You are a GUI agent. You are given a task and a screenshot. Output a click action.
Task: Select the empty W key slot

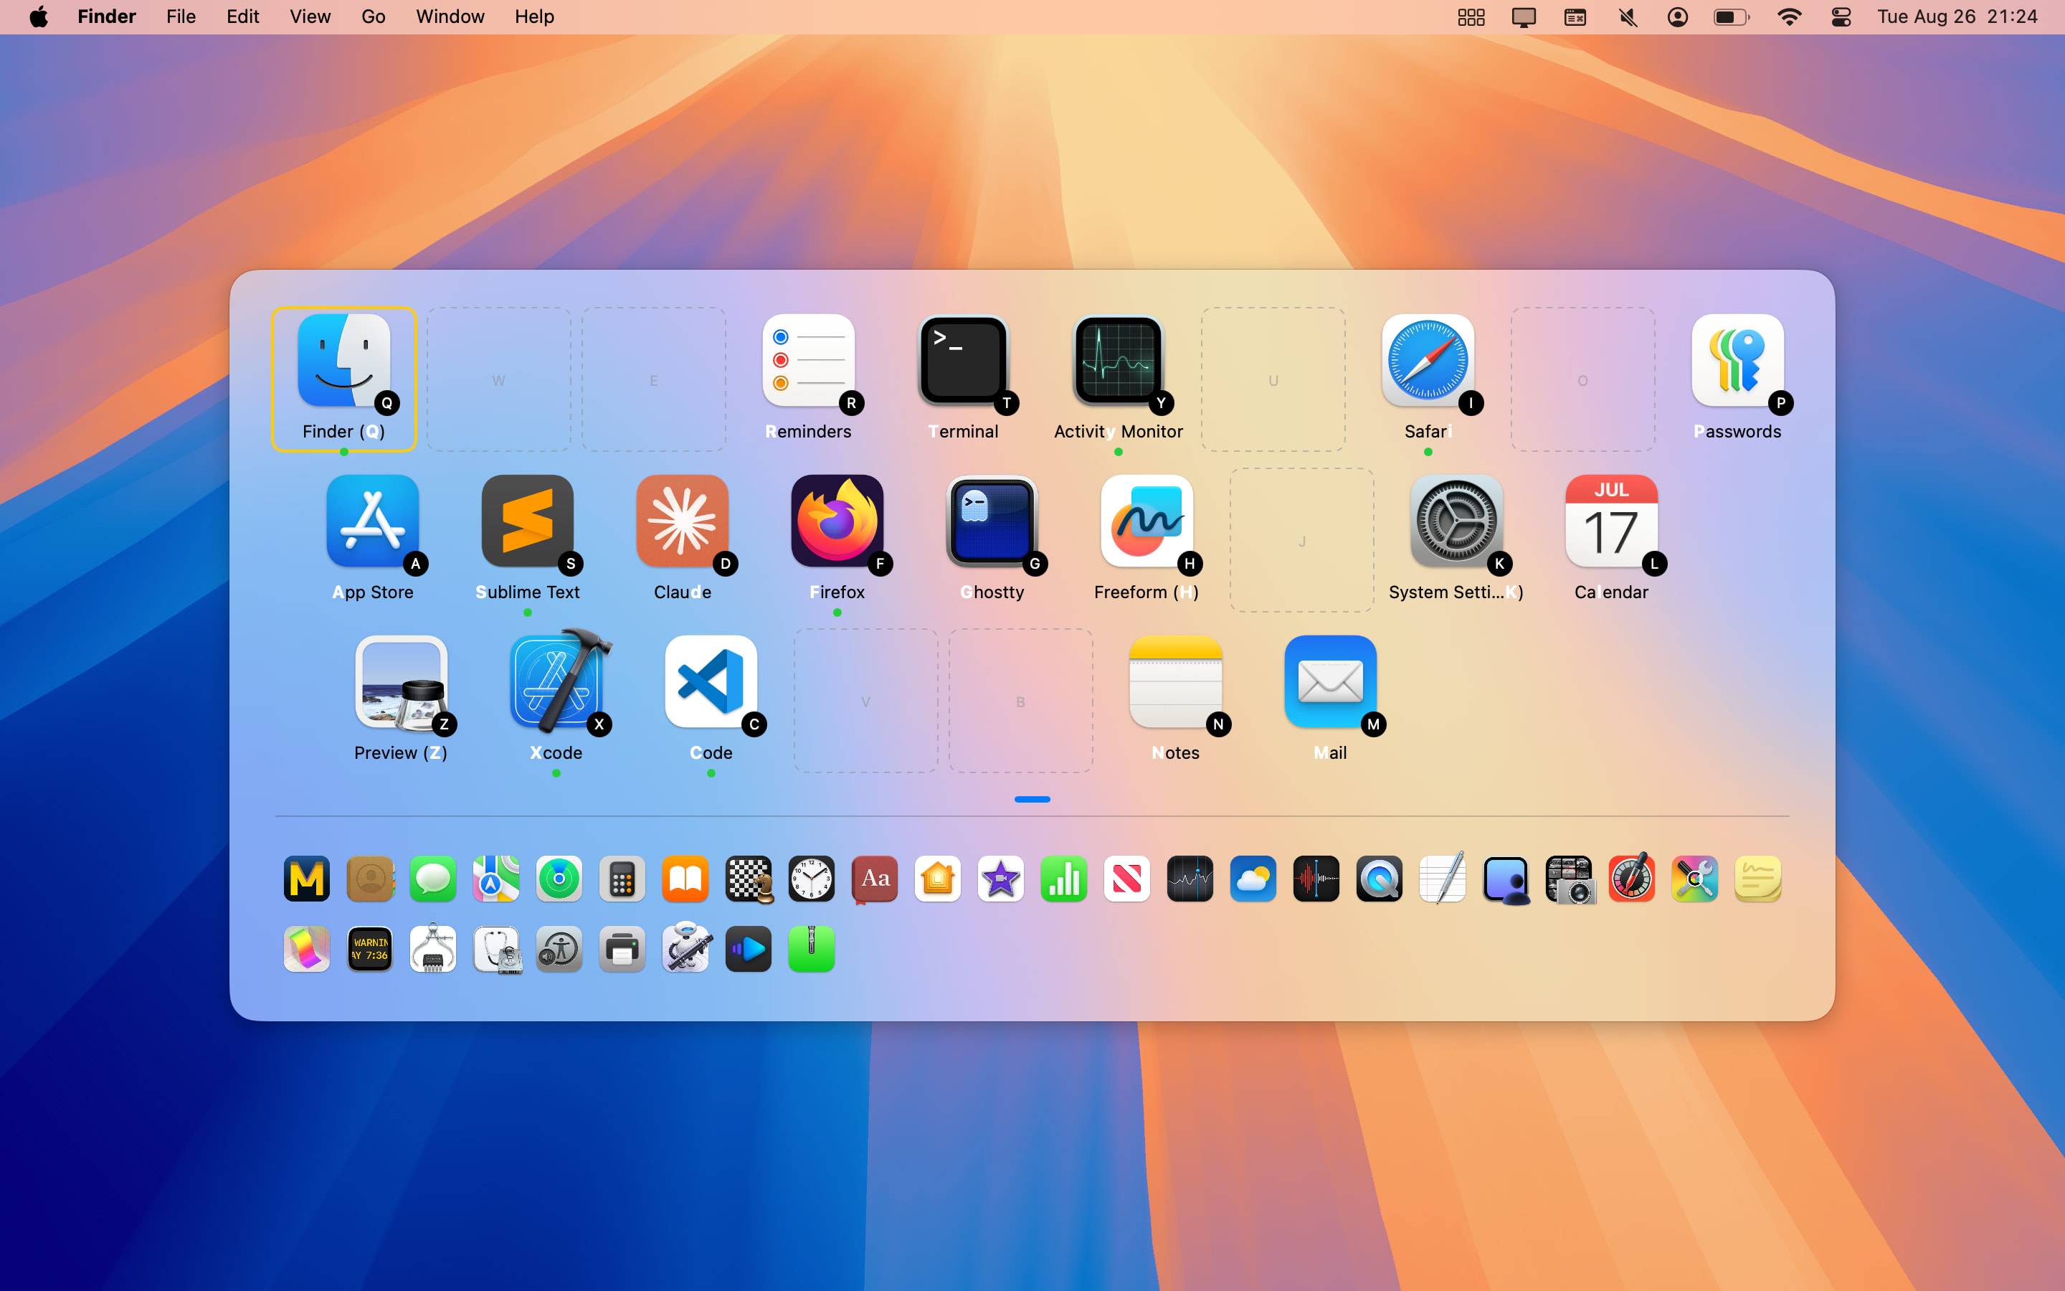[498, 380]
